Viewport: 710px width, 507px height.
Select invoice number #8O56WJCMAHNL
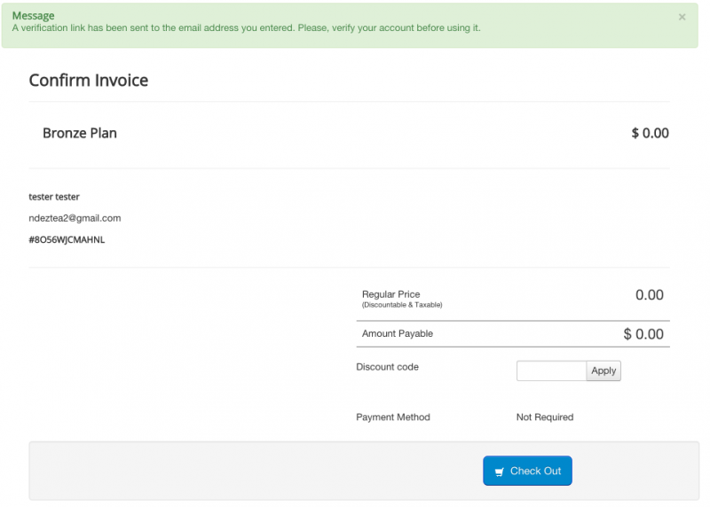[x=67, y=239]
